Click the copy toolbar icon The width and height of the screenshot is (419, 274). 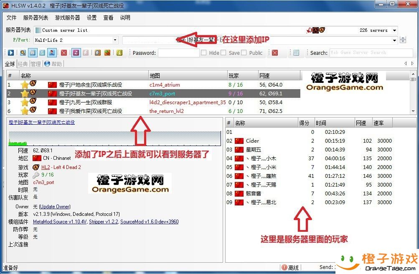98,53
